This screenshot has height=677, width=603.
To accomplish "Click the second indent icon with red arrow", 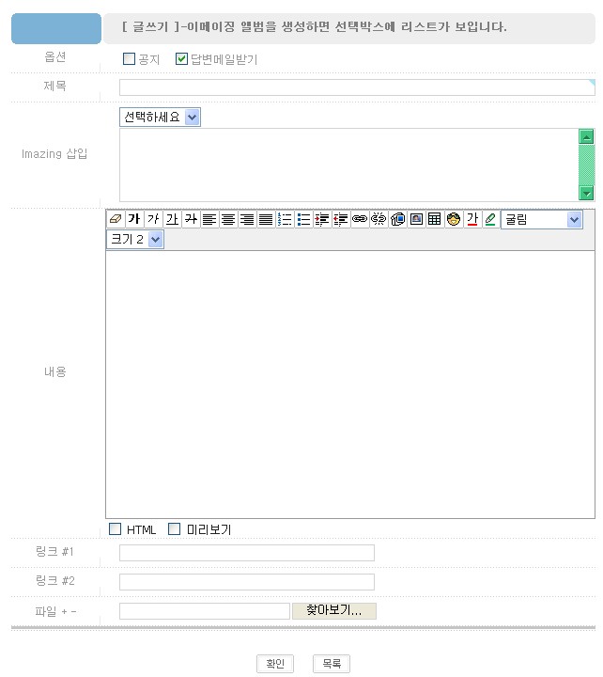I will [341, 219].
